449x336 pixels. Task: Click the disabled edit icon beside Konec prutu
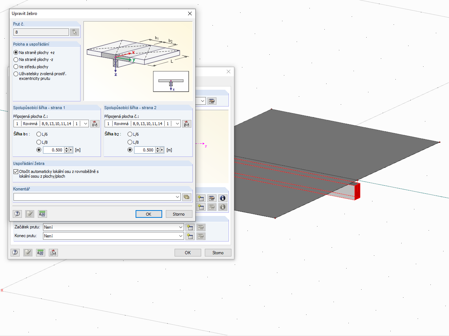[x=201, y=236]
